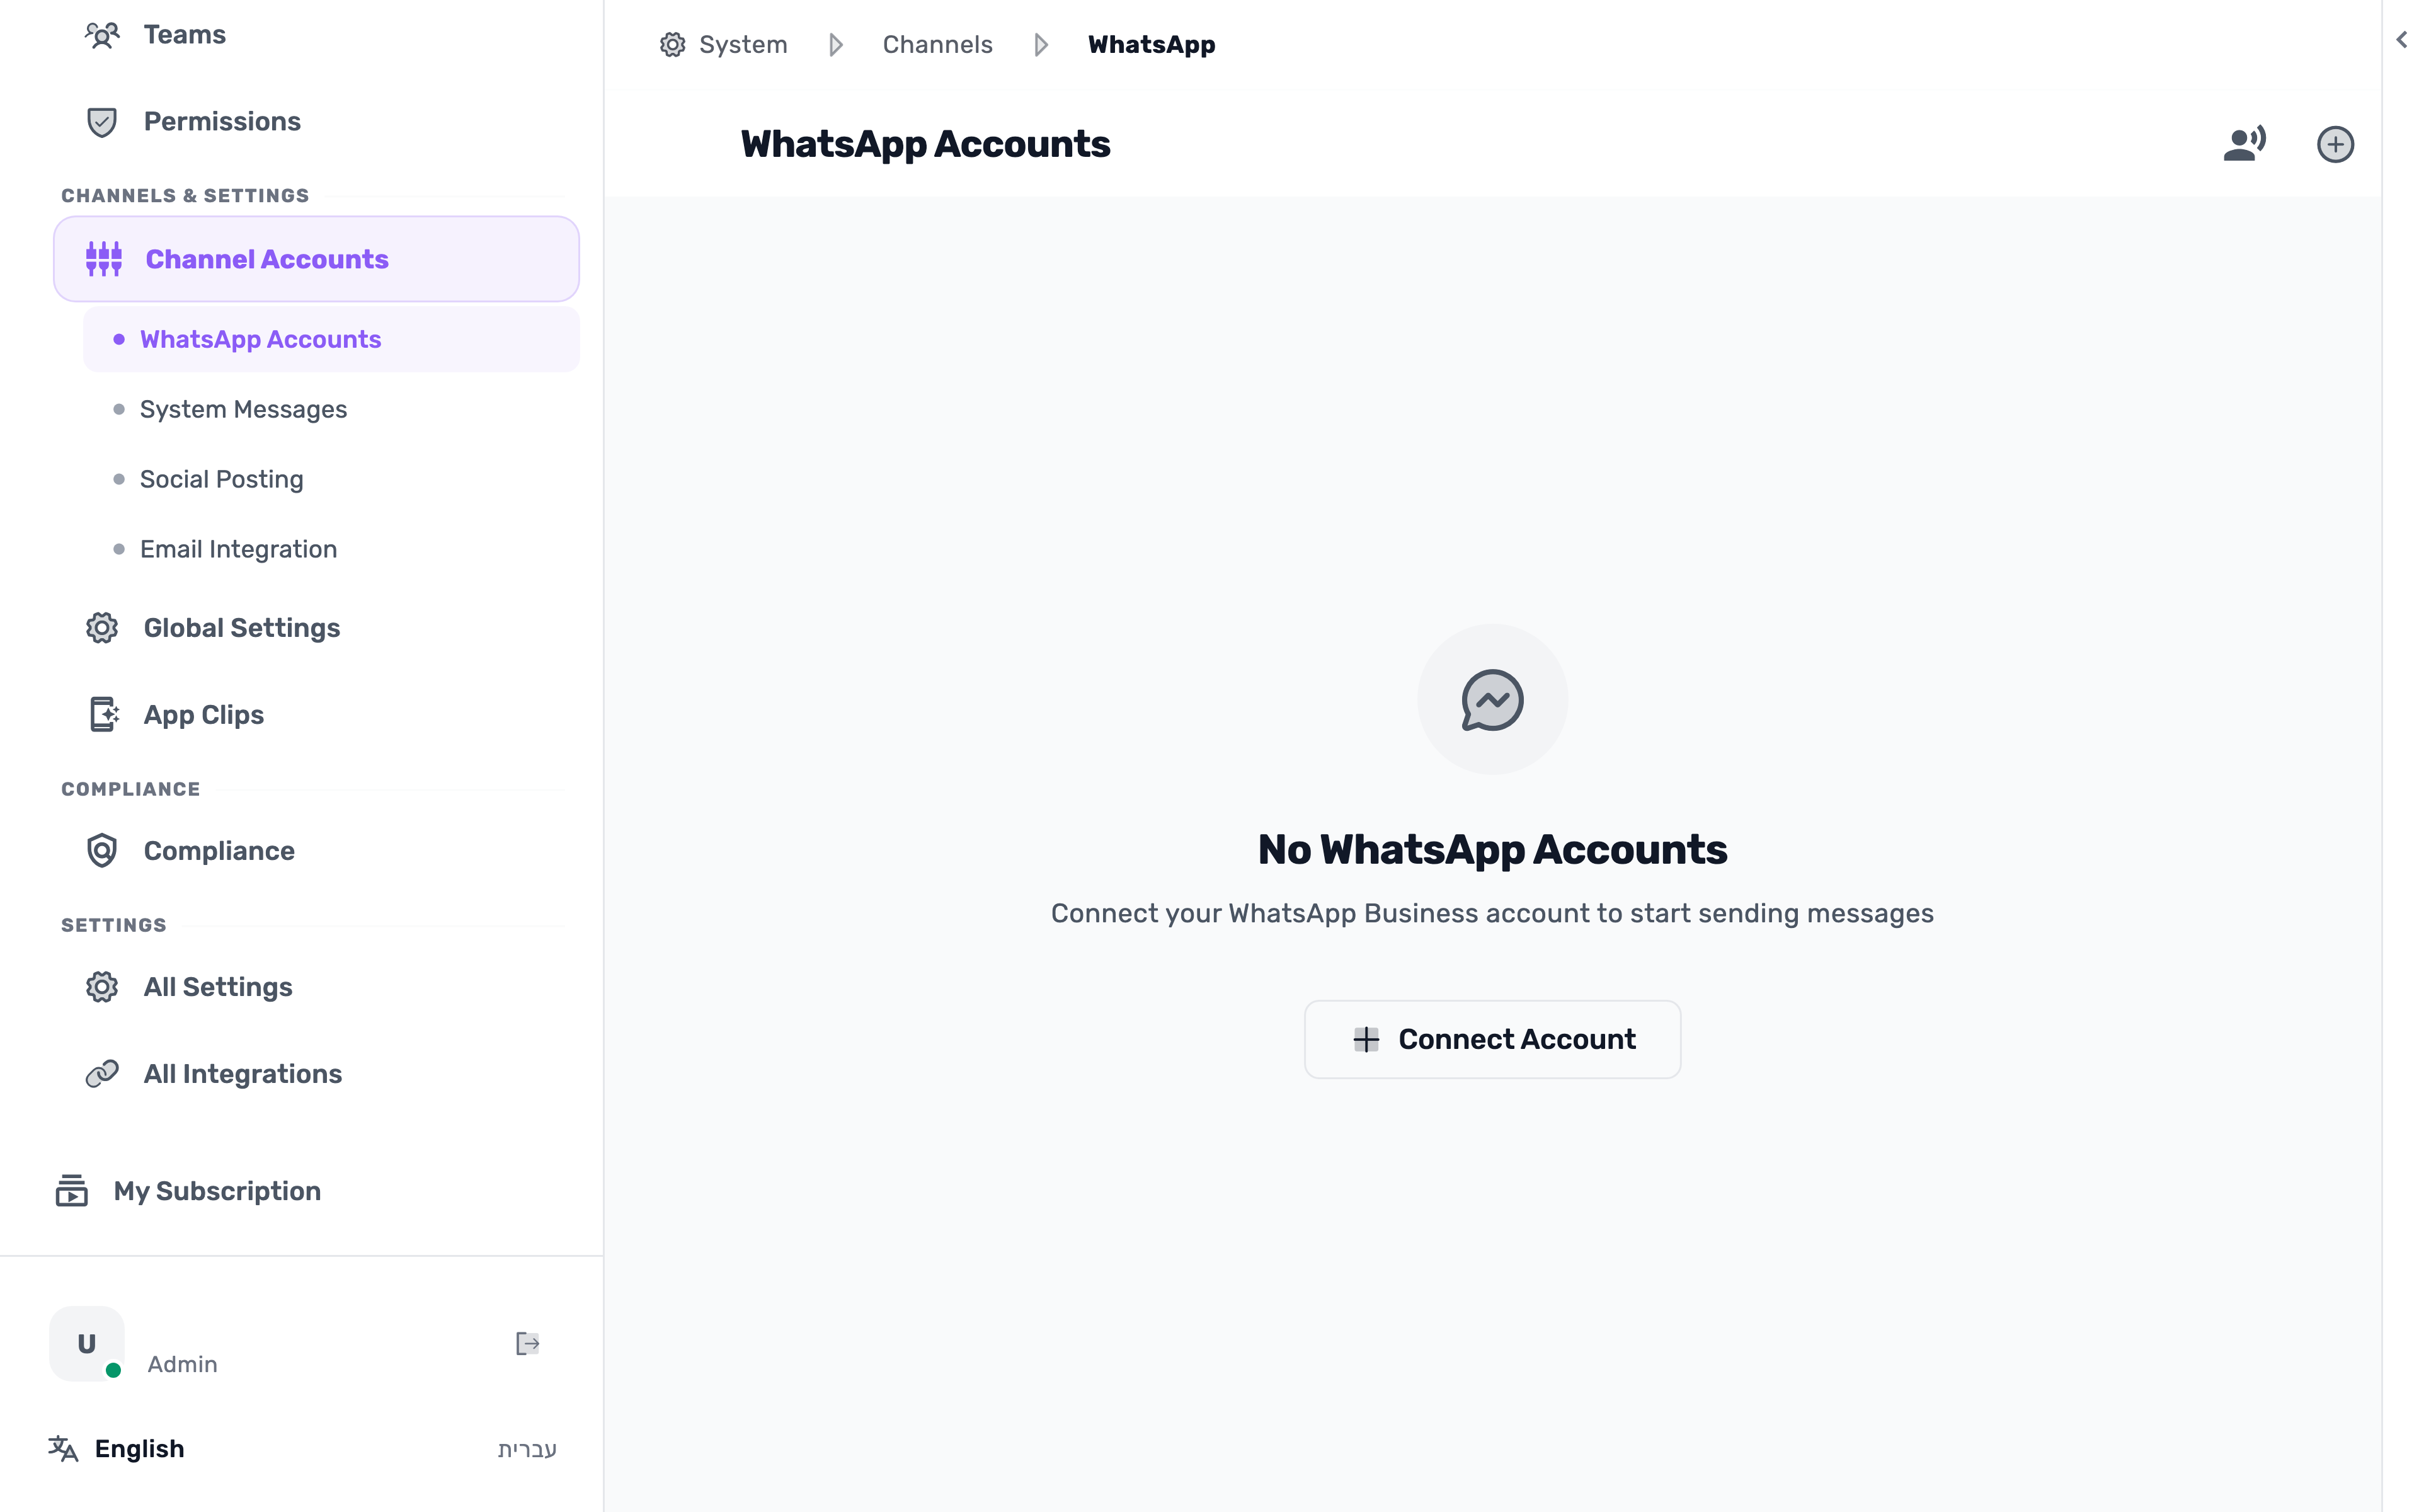Open System Messages submenu item

coord(331,410)
